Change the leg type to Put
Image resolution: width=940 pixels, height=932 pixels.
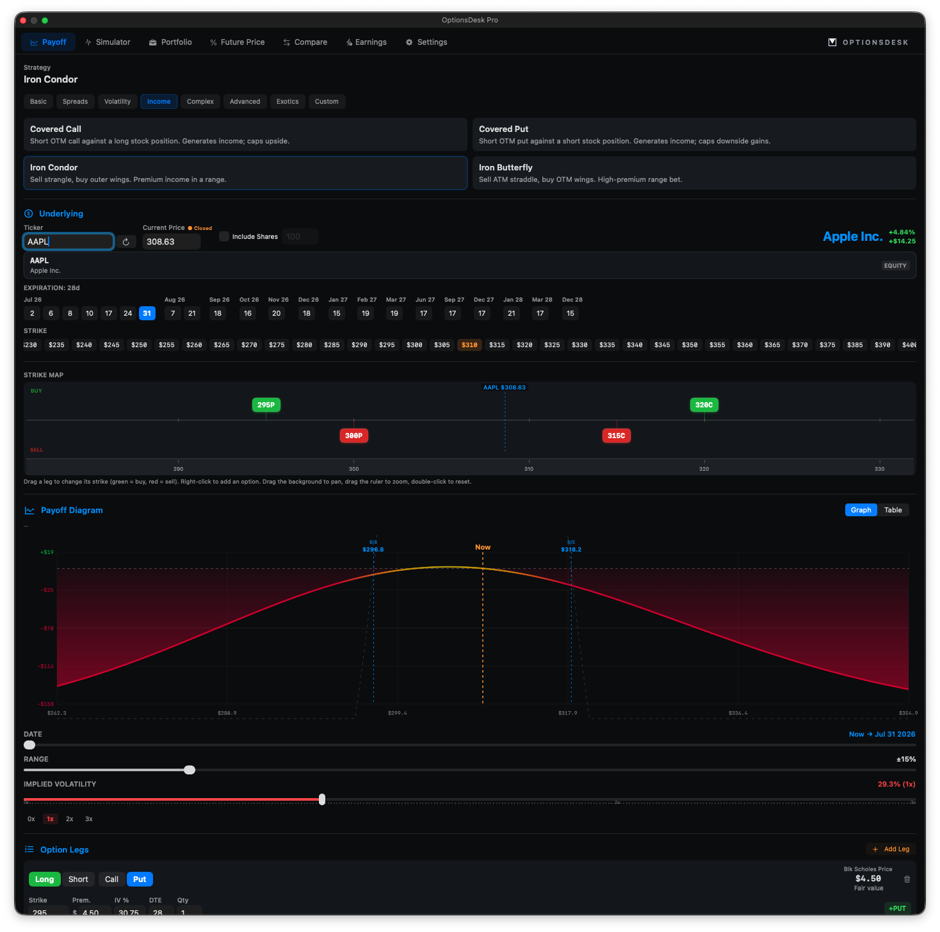pos(140,879)
